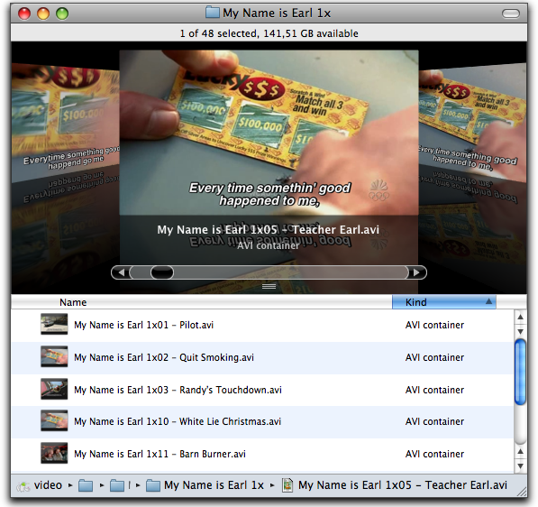The height and width of the screenshot is (507, 538).
Task: Click the Cover Flow right scroll arrow
Action: (417, 272)
